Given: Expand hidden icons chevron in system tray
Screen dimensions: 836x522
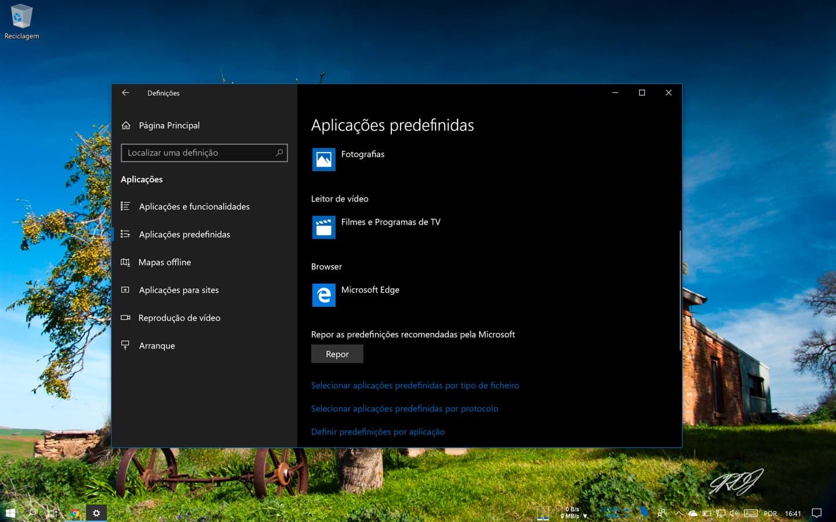Looking at the screenshot, I should [679, 513].
